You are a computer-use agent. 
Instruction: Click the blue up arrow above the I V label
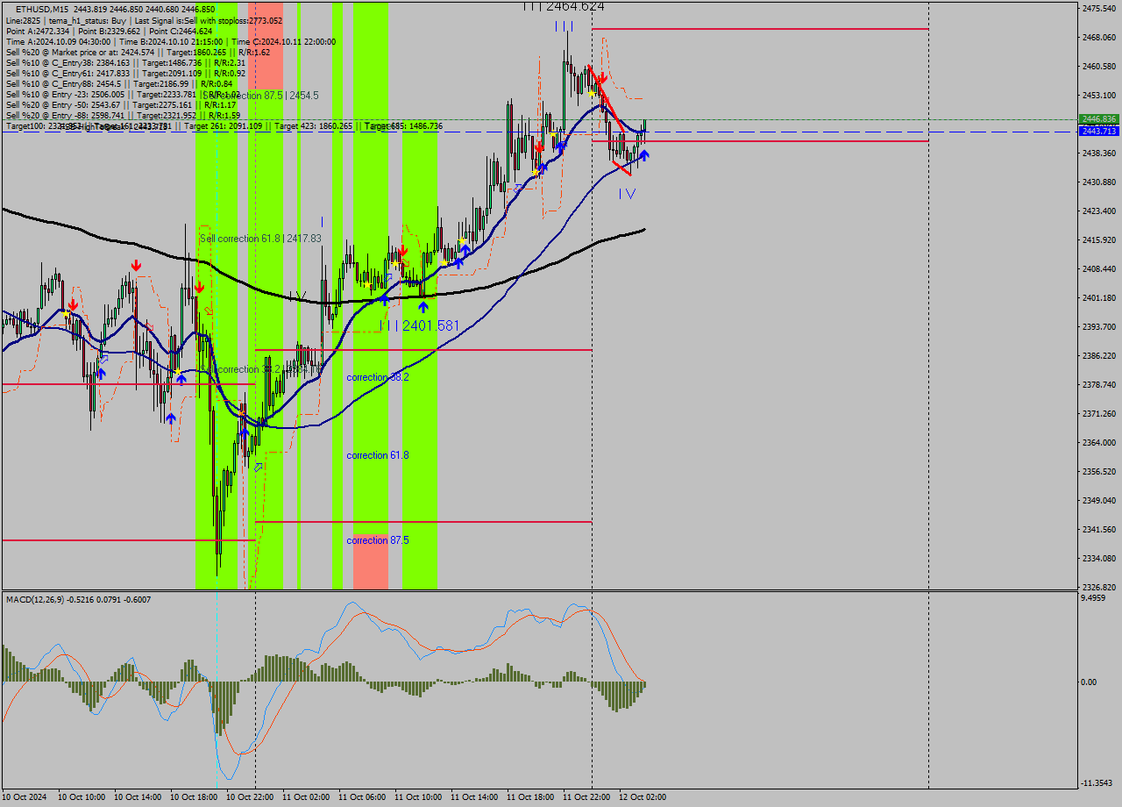(x=644, y=155)
